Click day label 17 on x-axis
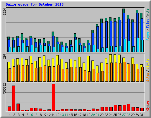 (80, 115)
